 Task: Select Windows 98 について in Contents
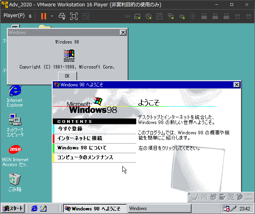pos(94,148)
